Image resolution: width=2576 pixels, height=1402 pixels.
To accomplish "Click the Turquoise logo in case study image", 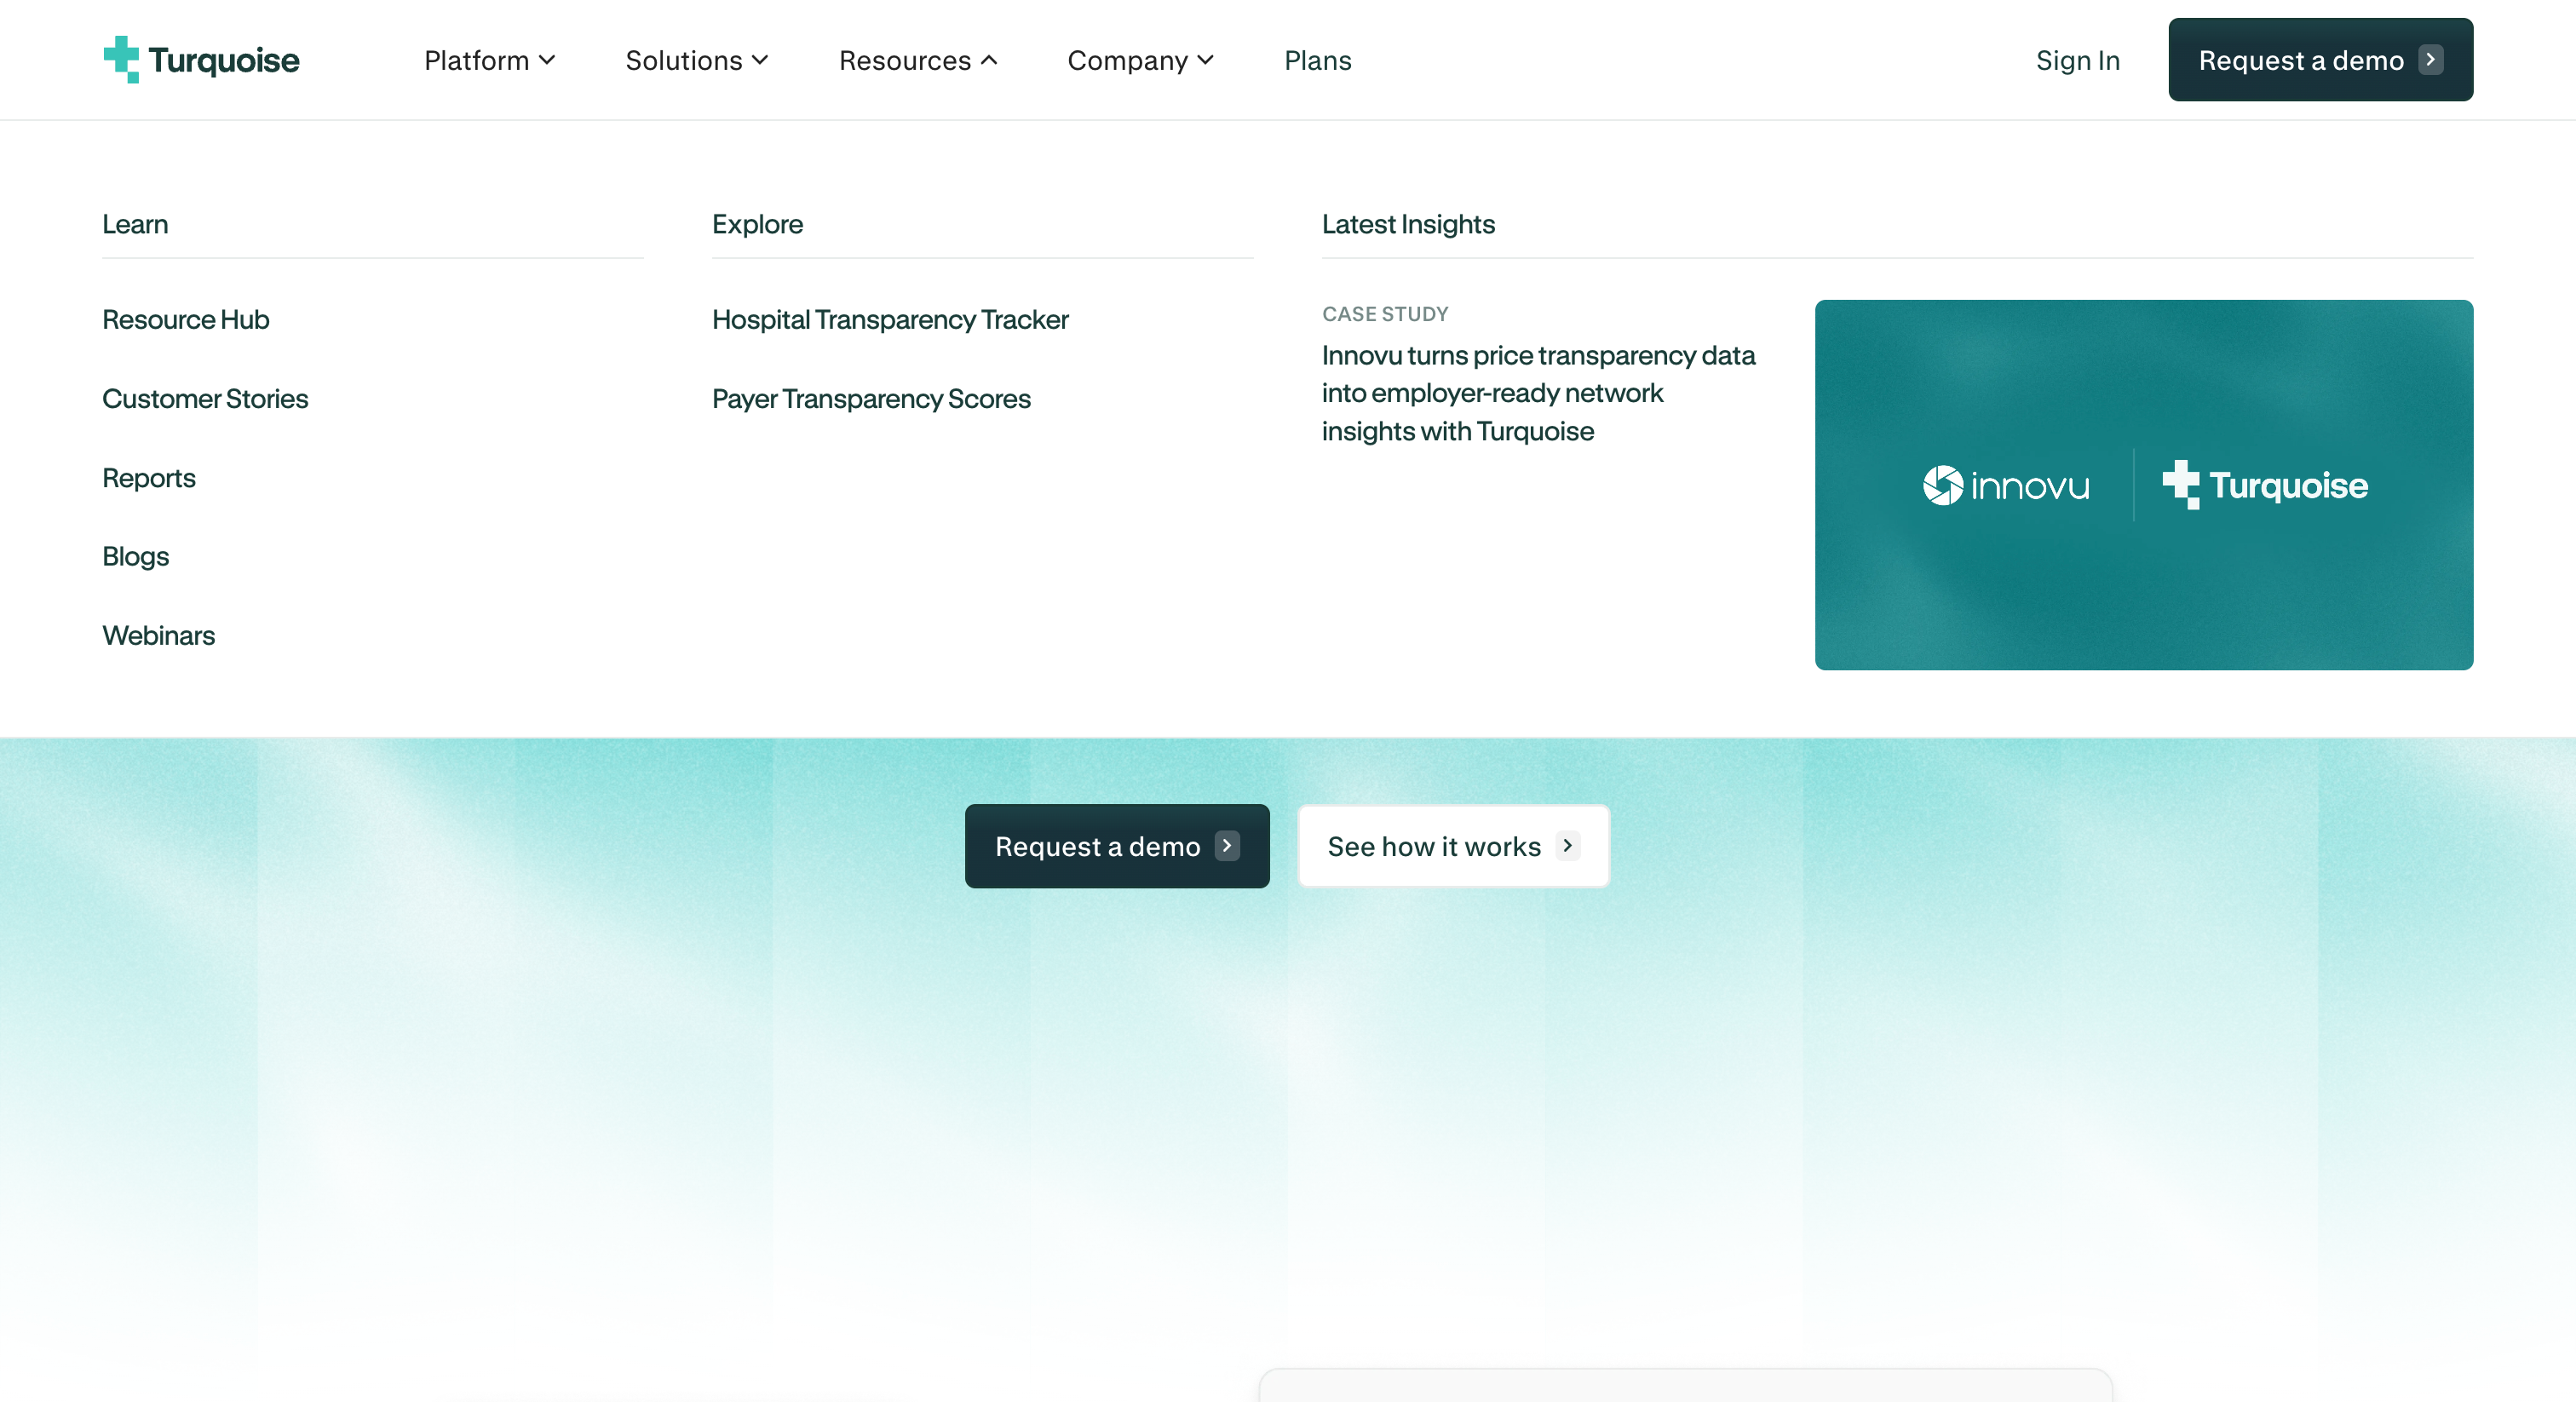I will click(x=2265, y=485).
